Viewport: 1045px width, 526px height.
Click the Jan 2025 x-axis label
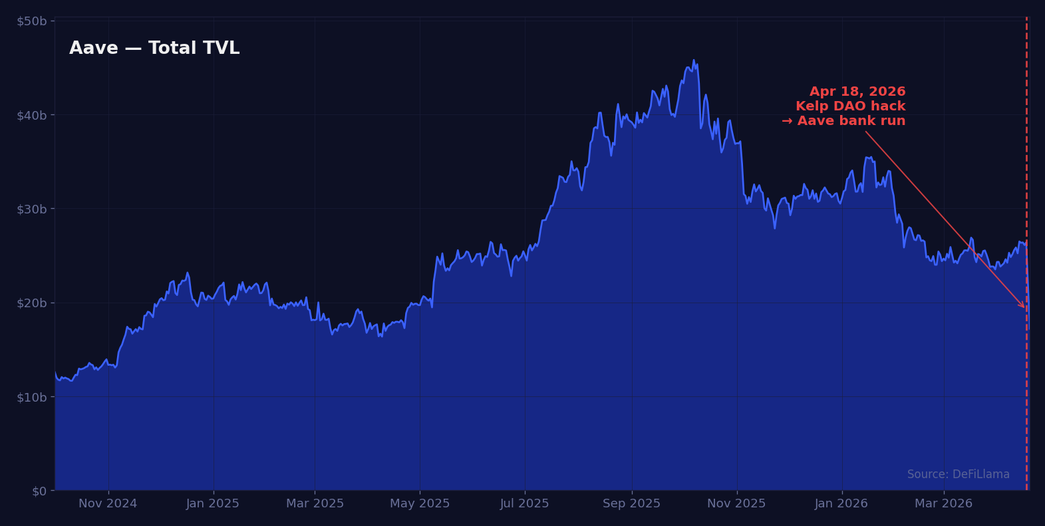[213, 504]
